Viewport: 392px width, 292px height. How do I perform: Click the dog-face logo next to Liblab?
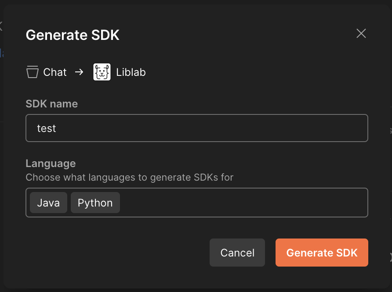coord(102,72)
